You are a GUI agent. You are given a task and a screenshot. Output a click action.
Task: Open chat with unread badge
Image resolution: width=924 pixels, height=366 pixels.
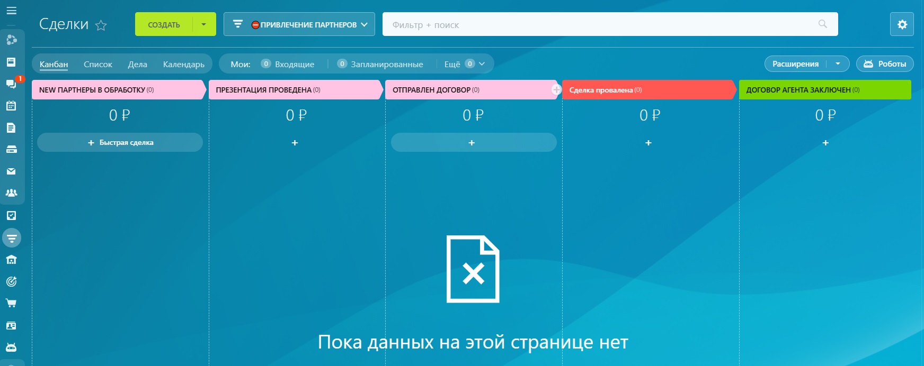(11, 84)
